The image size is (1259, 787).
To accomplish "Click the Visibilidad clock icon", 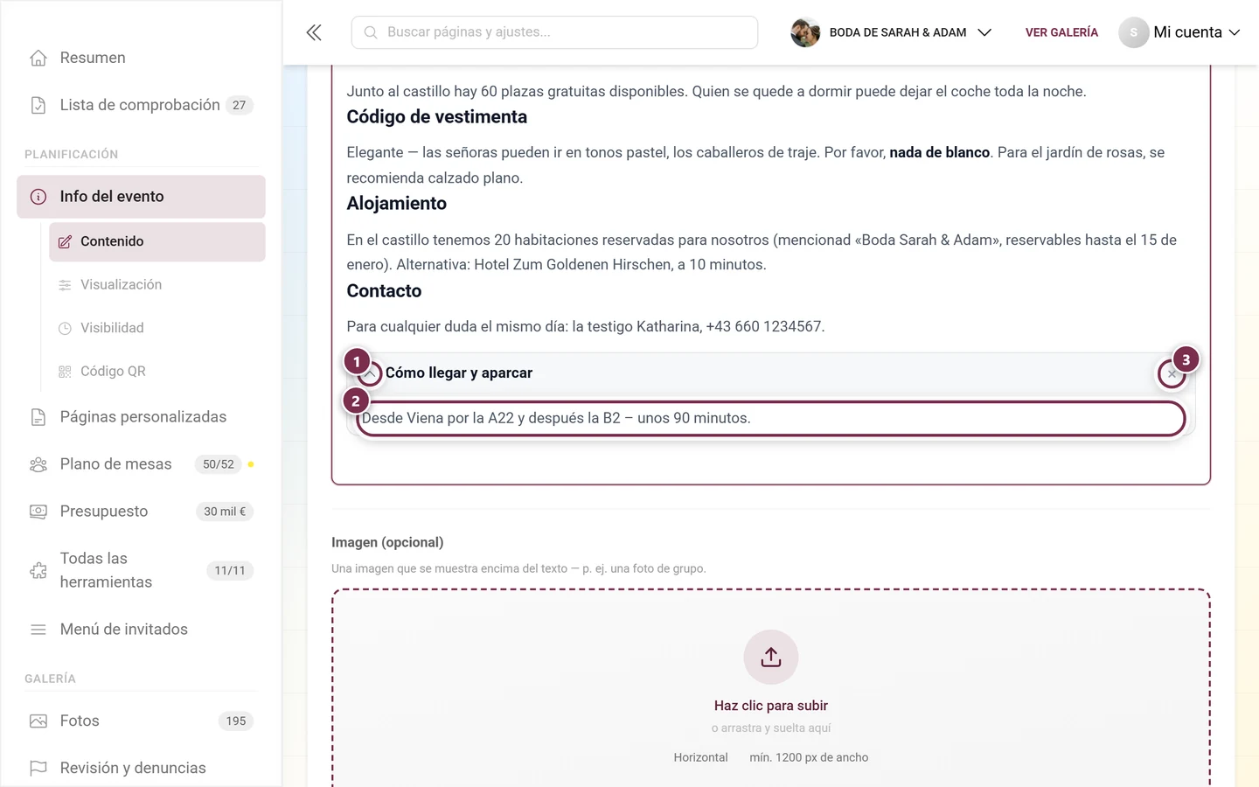I will tap(65, 329).
